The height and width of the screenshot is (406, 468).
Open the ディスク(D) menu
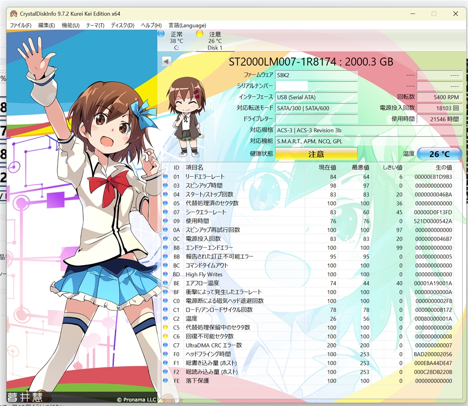coord(122,26)
